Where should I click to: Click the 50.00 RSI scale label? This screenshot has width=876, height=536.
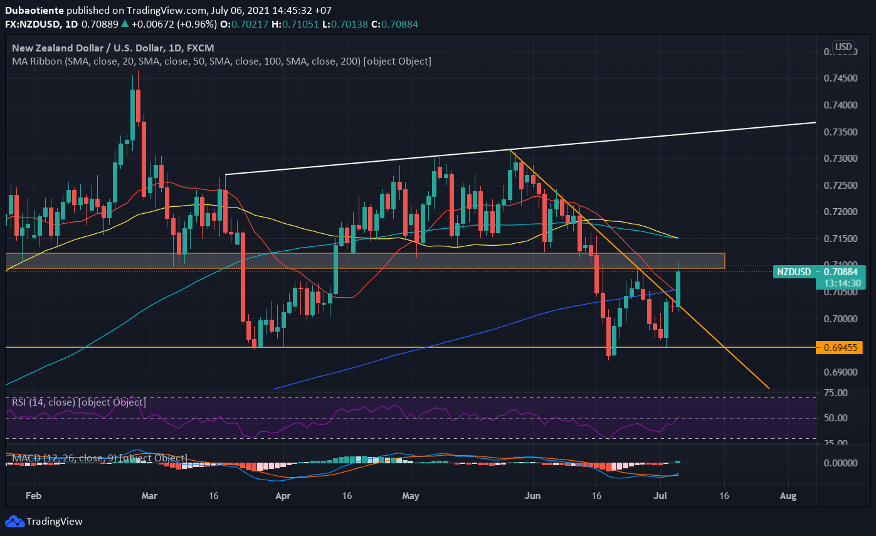(835, 418)
